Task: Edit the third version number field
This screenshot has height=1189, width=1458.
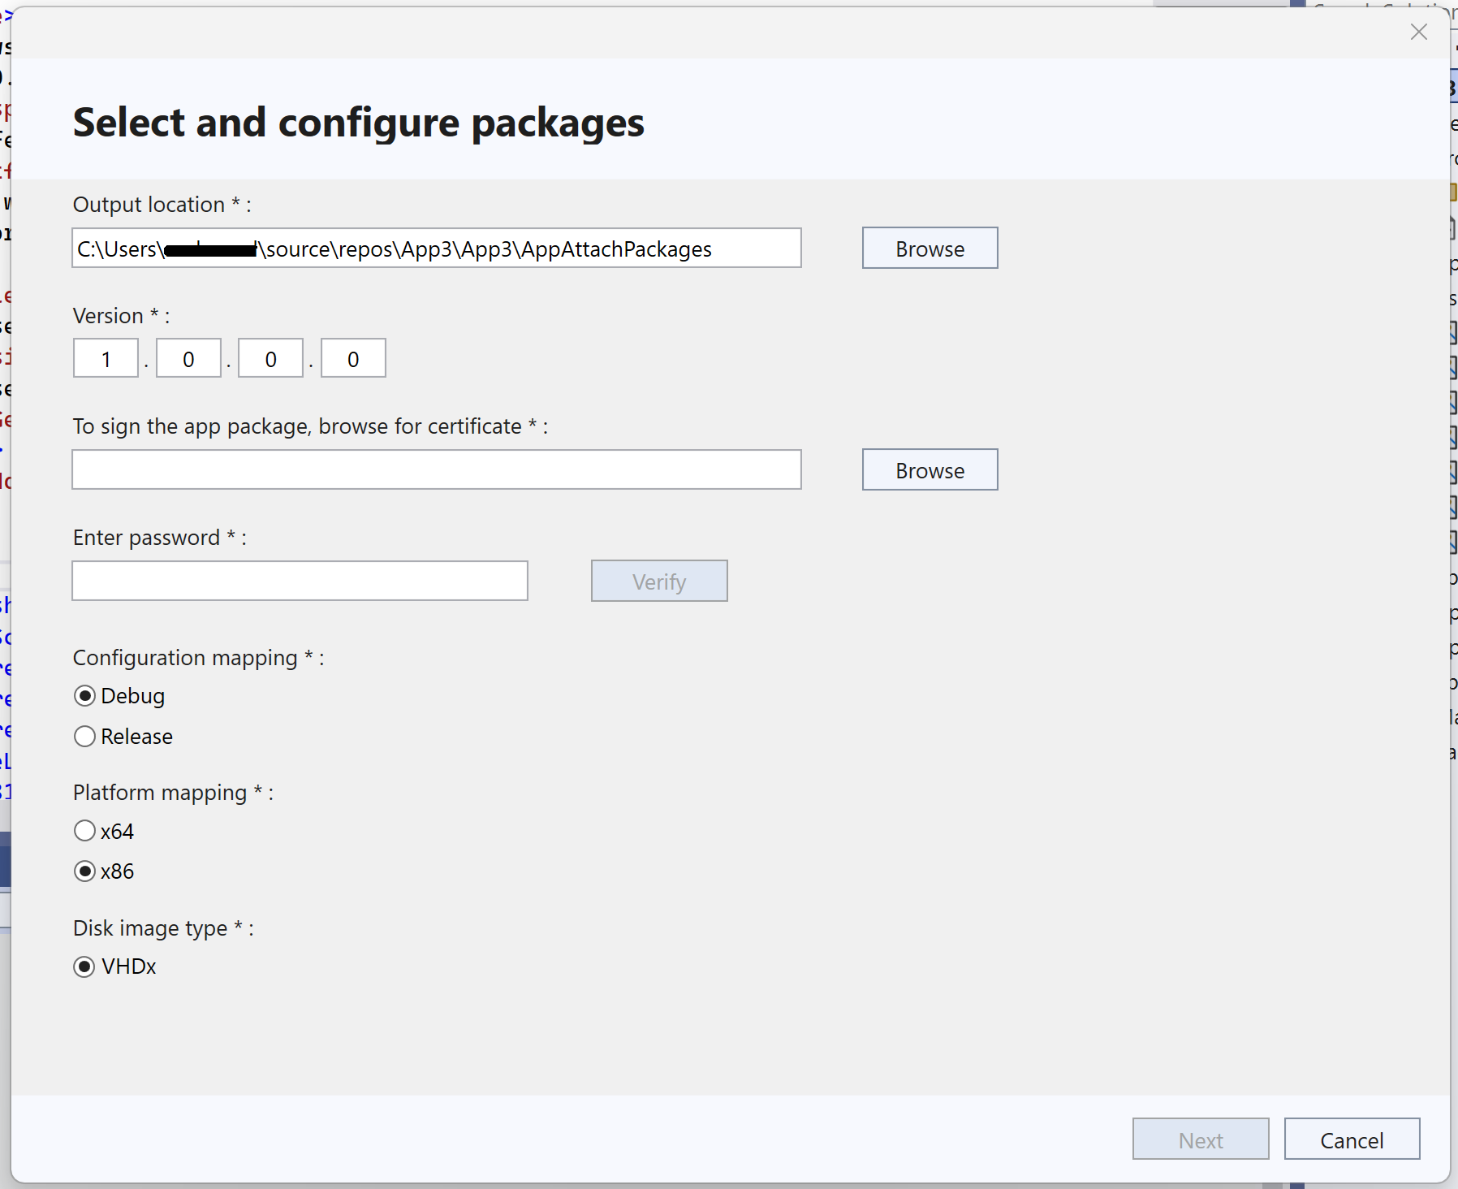Action: pos(270,357)
